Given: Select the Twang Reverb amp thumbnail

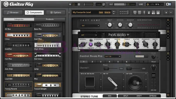Looking at the screenshot, I should pyautogui.click(x=18, y=86).
